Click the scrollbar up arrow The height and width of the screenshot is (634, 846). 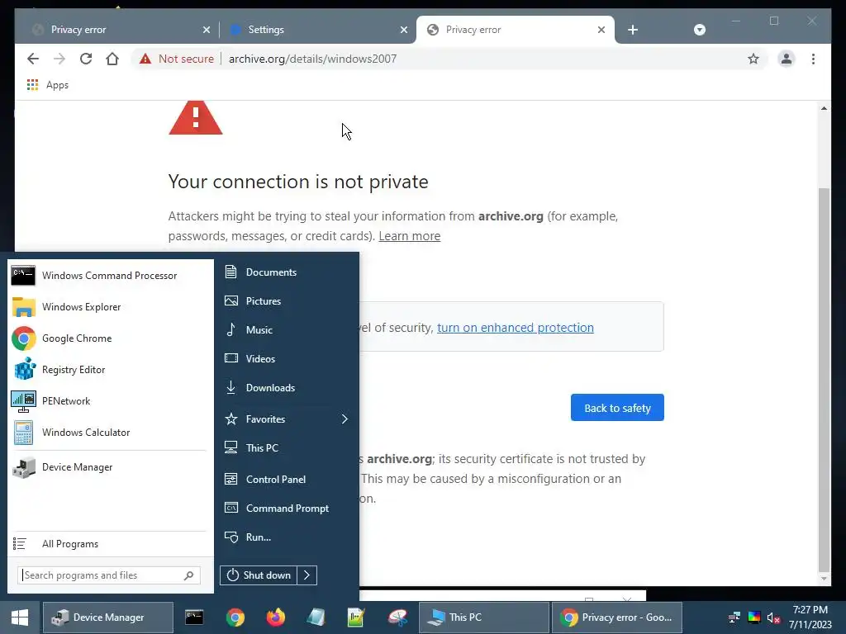tap(824, 108)
